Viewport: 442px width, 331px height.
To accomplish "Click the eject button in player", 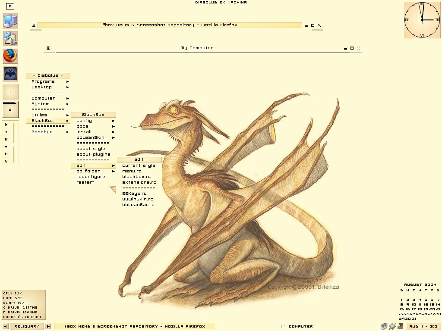I will (x=6, y=161).
